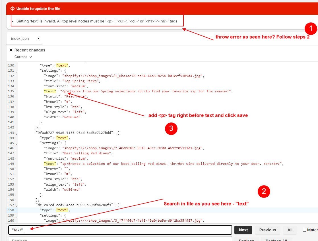This screenshot has width=318, height=241.
Task: Collapse the settings block at line 131
Action: pyautogui.click(x=16, y=71)
